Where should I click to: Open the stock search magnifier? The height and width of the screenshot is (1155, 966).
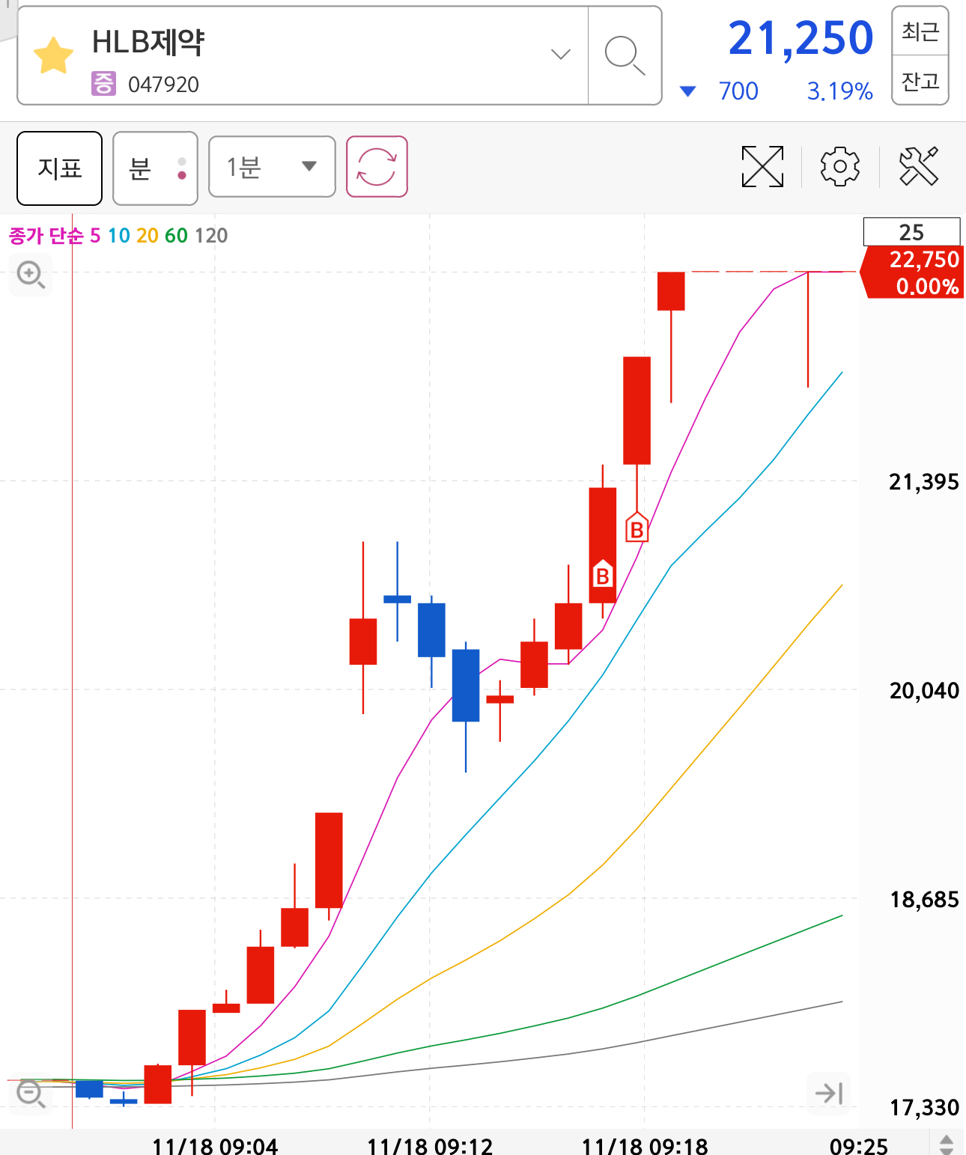point(625,55)
